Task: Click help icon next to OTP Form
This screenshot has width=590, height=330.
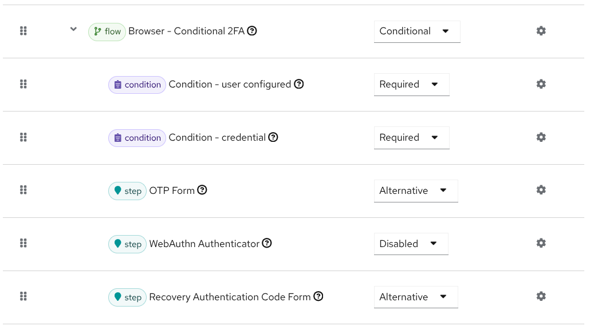Action: coord(202,190)
